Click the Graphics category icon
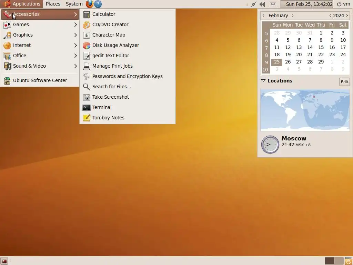The width and height of the screenshot is (353, 265). pyautogui.click(x=7, y=35)
